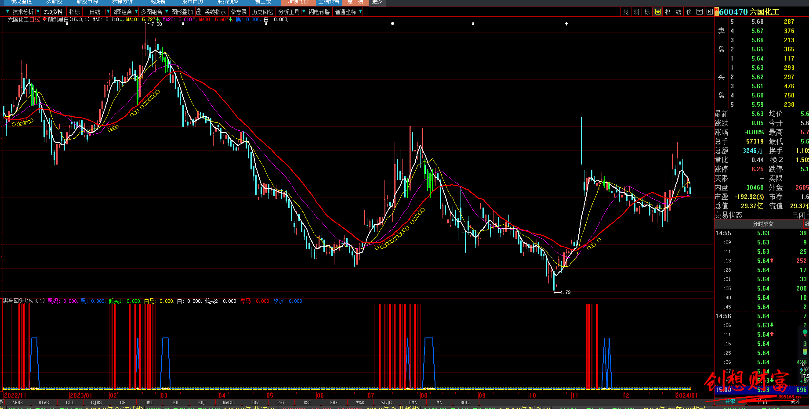
Task: Expand dropdown arrow after 多图组合
Action: tap(167, 12)
